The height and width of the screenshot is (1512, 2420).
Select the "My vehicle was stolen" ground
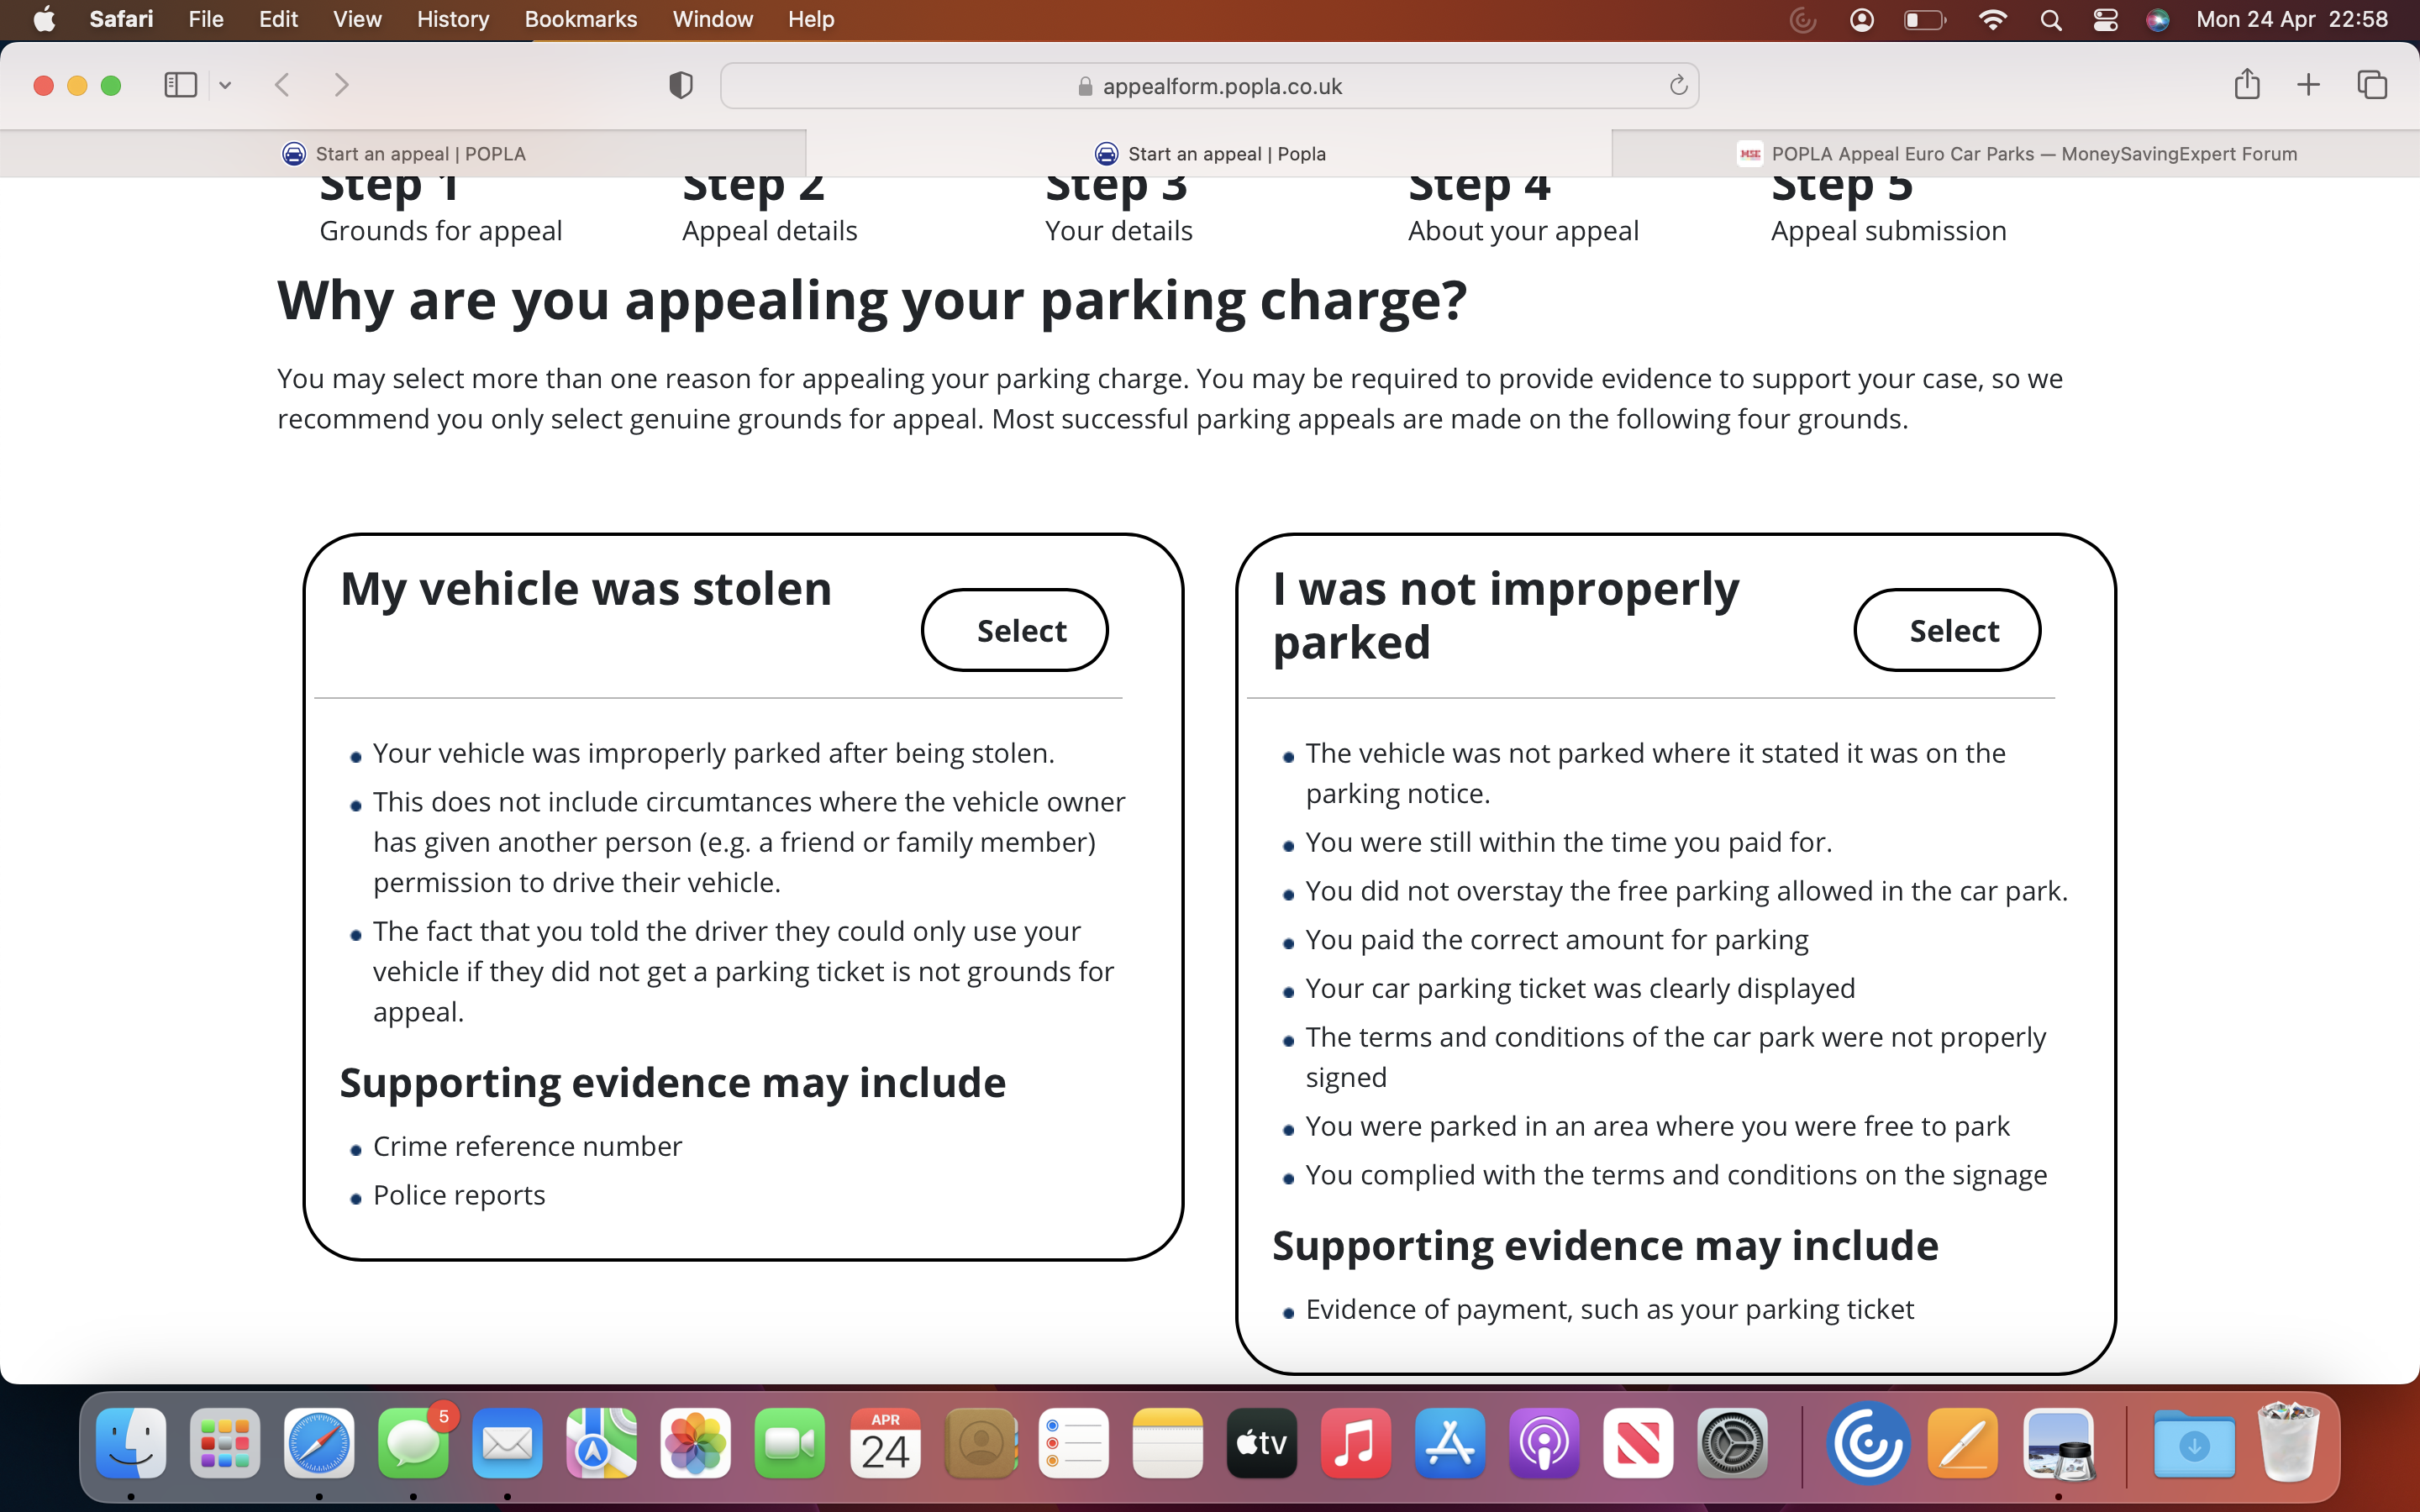click(1014, 630)
